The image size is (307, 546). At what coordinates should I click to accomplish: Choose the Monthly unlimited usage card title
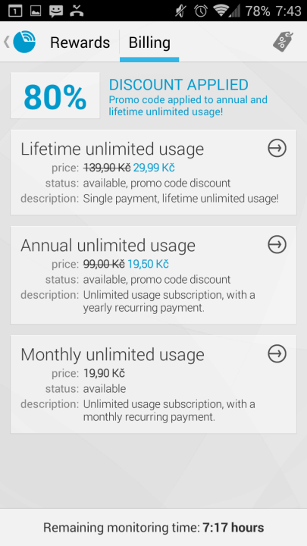[x=112, y=354]
